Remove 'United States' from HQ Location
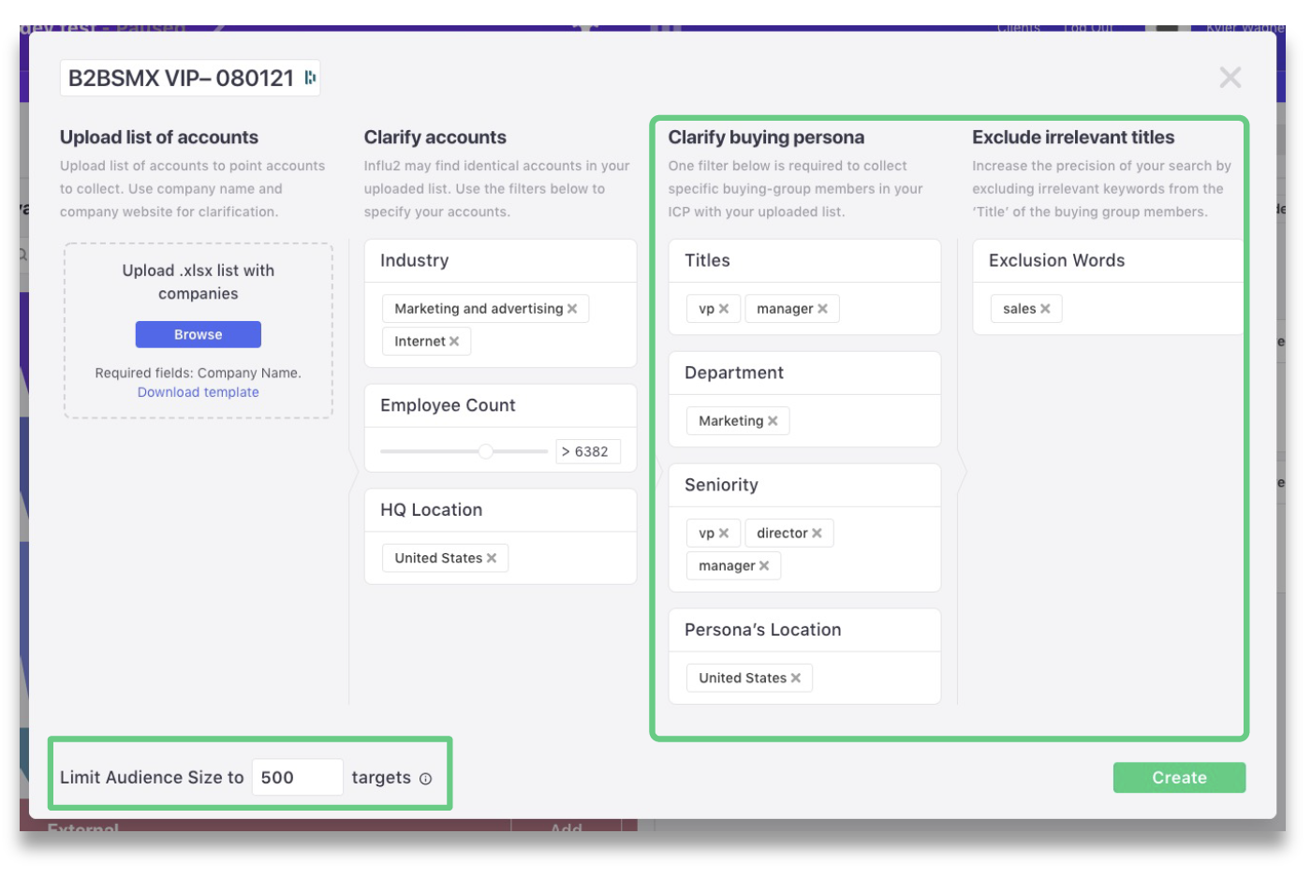 (492, 558)
